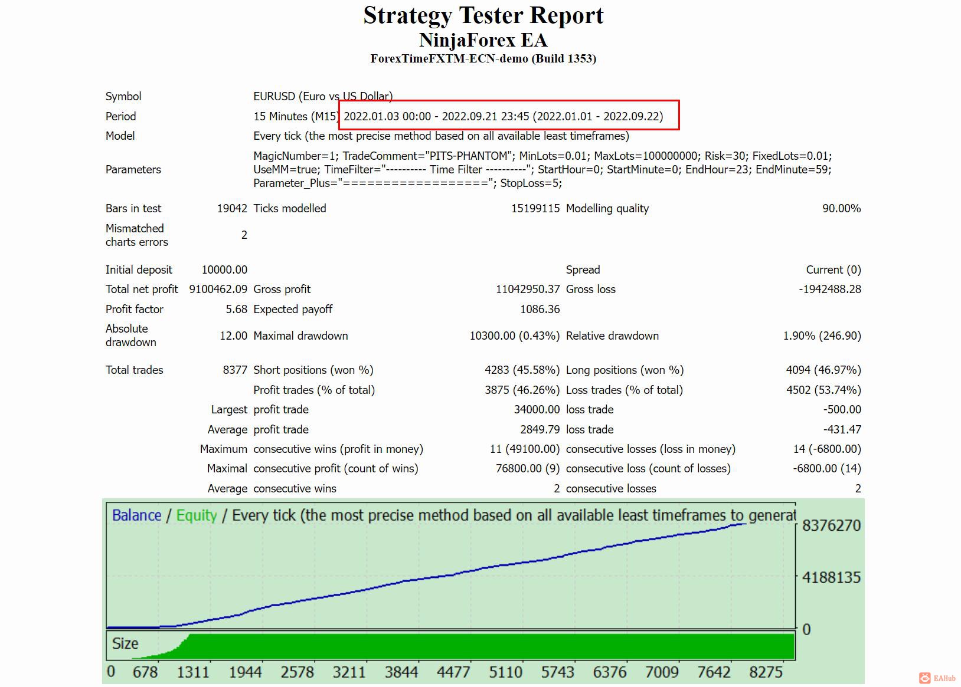Viewport: 961px width, 687px height.
Task: Select the bars value "19042"
Action: [232, 208]
